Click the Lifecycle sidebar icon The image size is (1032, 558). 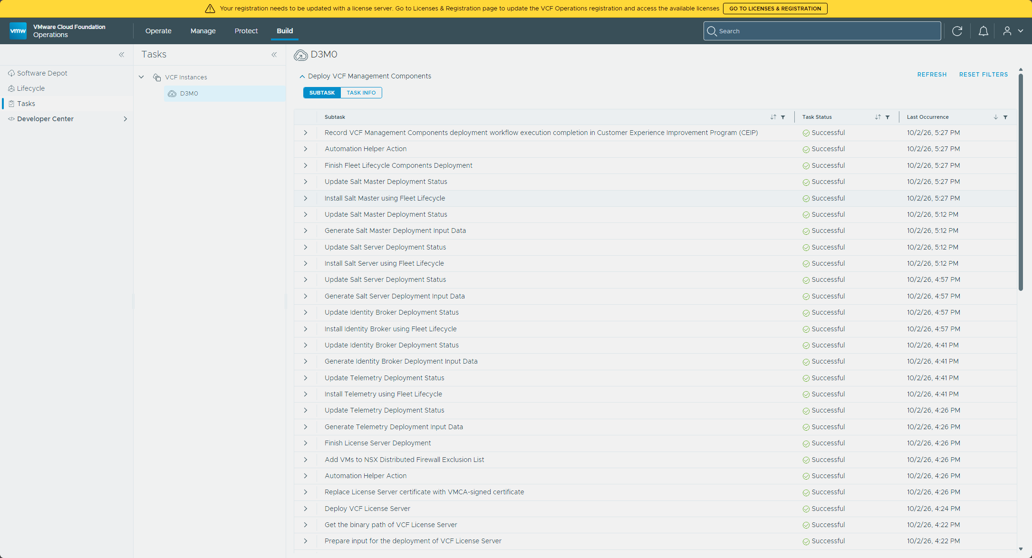(x=11, y=88)
